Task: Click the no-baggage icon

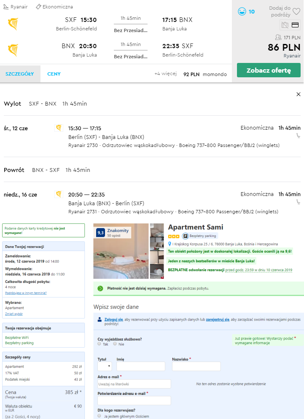Action: pos(285,25)
